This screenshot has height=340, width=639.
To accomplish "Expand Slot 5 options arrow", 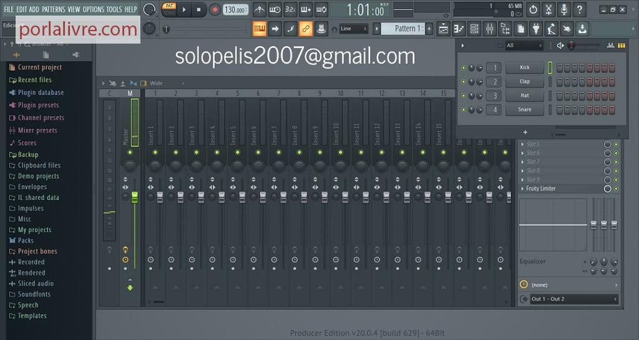I will click(x=522, y=144).
